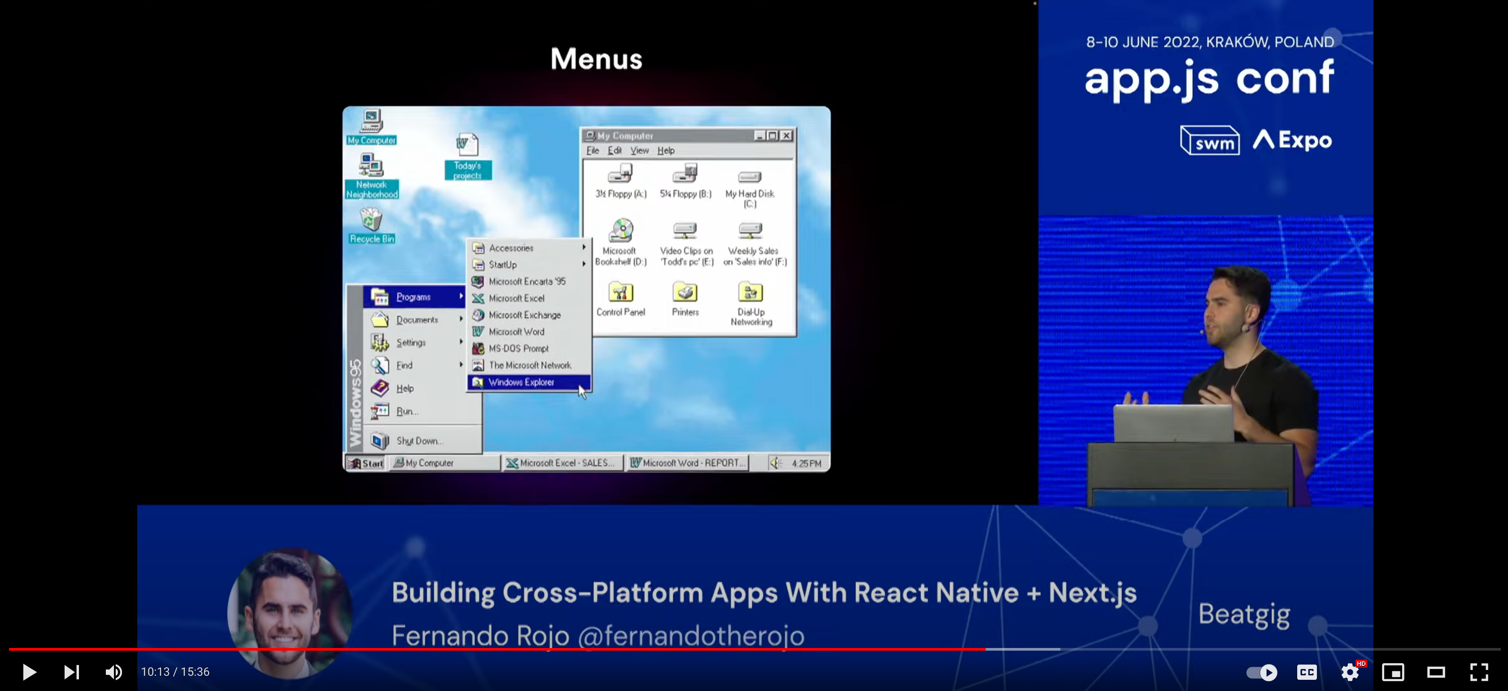Select Weekly Sales network drive icon

(754, 243)
